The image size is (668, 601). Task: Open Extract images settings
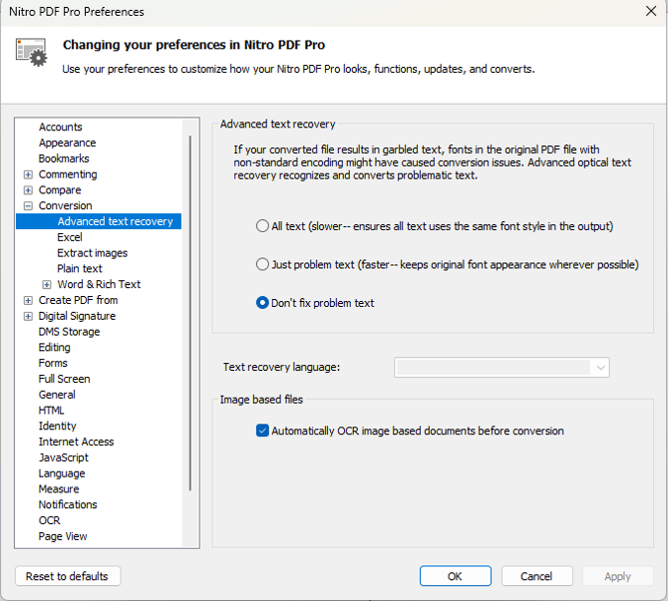click(92, 253)
